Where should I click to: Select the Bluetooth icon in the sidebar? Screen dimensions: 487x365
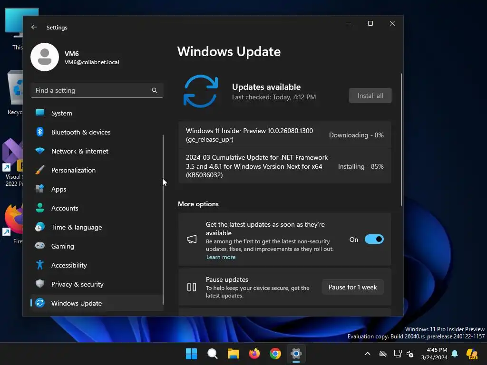point(40,132)
